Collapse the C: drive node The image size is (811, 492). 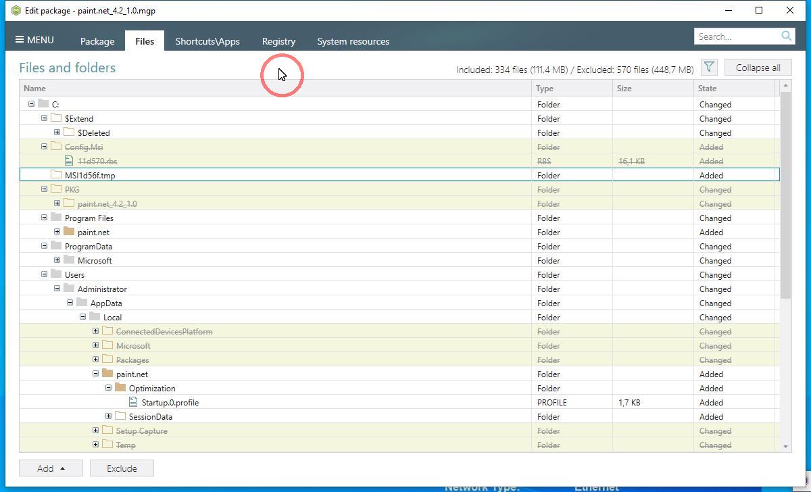coord(31,104)
